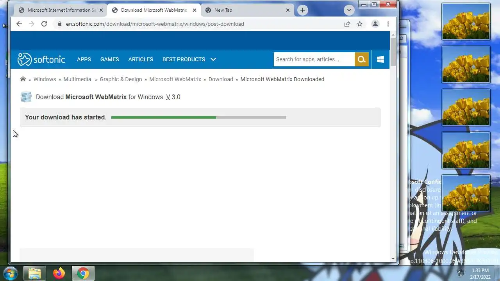Click the network tray icon
Screen dimensions: 500x281
point(461,274)
